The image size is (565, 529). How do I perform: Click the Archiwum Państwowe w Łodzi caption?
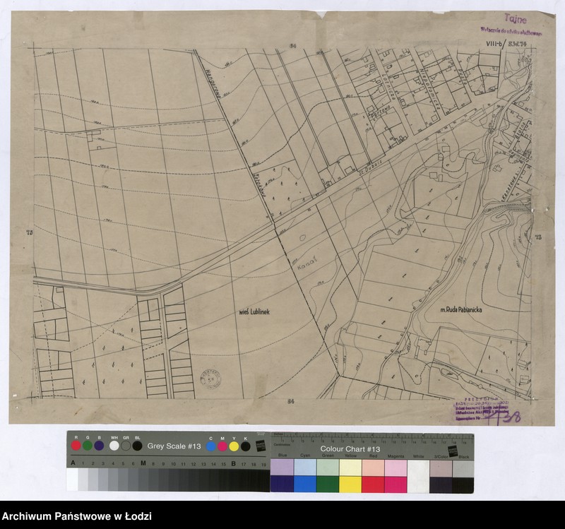[x=76, y=516]
